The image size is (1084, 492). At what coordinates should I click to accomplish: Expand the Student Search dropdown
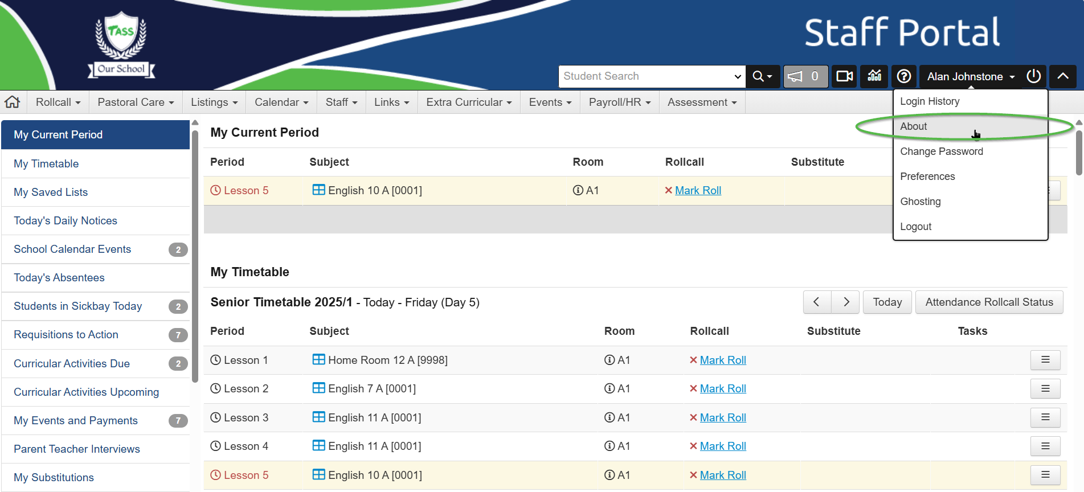point(738,76)
